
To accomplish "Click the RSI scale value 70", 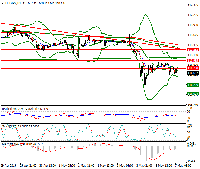I will pos(188,112).
